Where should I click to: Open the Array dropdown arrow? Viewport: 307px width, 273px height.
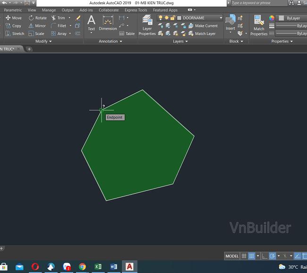coord(70,34)
